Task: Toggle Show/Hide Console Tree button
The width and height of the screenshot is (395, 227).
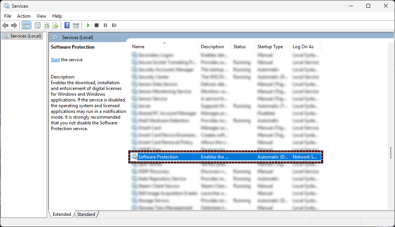Action: click(x=26, y=25)
